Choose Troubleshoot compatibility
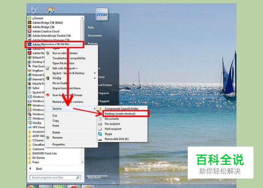263x188 pixels. click(x=69, y=58)
